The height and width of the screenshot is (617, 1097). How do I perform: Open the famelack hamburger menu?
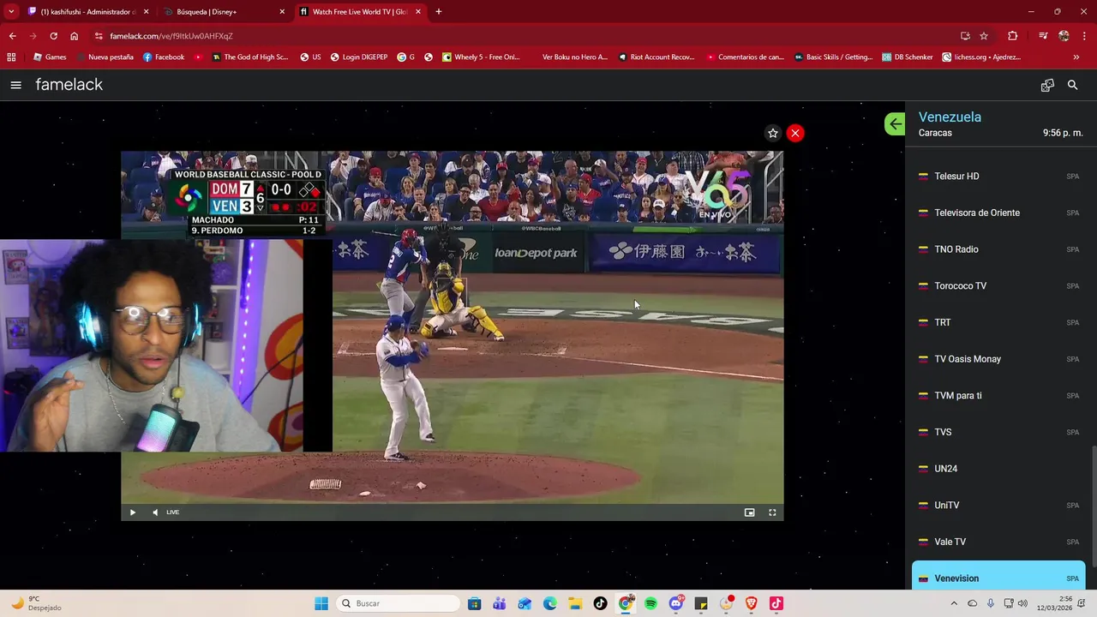coord(15,85)
